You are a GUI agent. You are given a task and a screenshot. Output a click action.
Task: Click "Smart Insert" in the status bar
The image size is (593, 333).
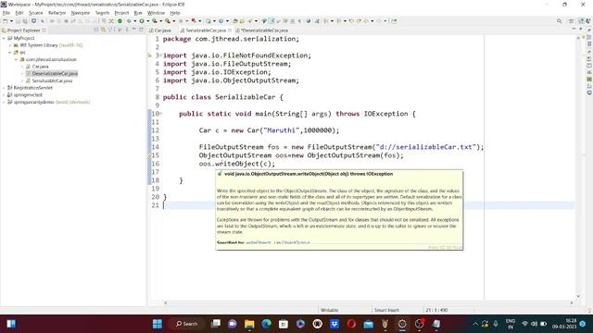[x=386, y=310]
